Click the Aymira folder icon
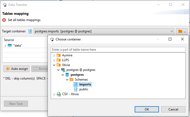Screen dimensions: 190x117 click(59, 55)
